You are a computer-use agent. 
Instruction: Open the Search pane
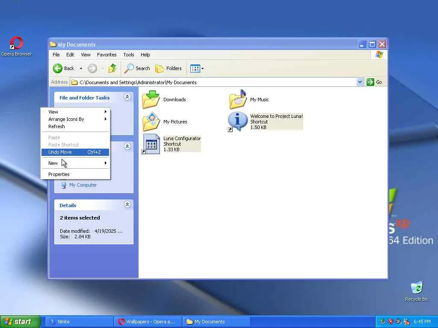point(137,68)
